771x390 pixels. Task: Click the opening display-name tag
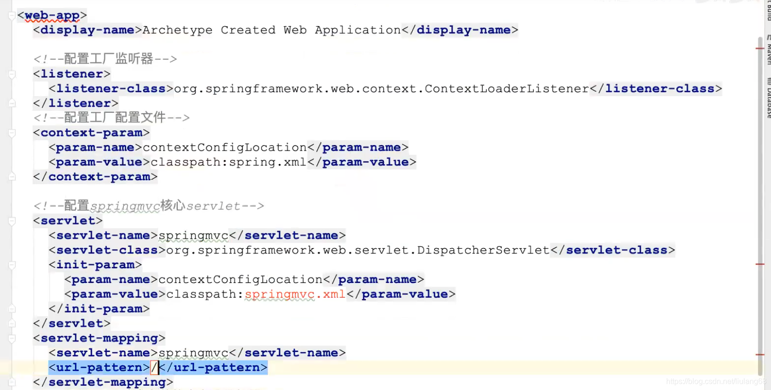pos(88,30)
